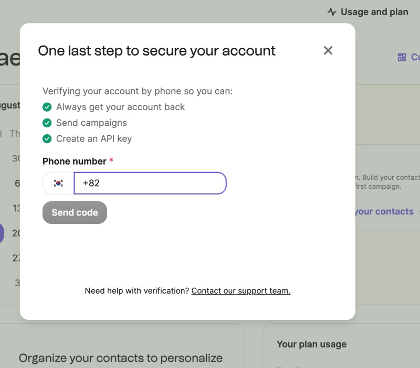420x368 pixels.
Task: Open the your contacts link
Action: coord(384,212)
